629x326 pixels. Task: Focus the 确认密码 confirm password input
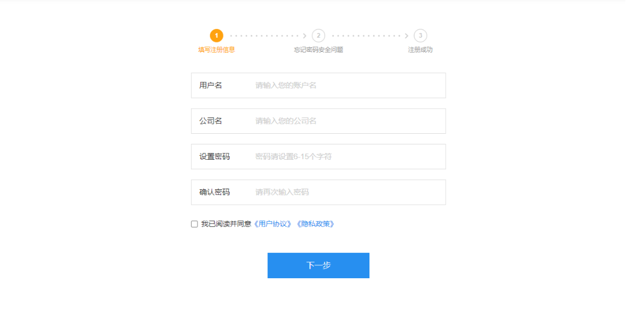pyautogui.click(x=318, y=192)
